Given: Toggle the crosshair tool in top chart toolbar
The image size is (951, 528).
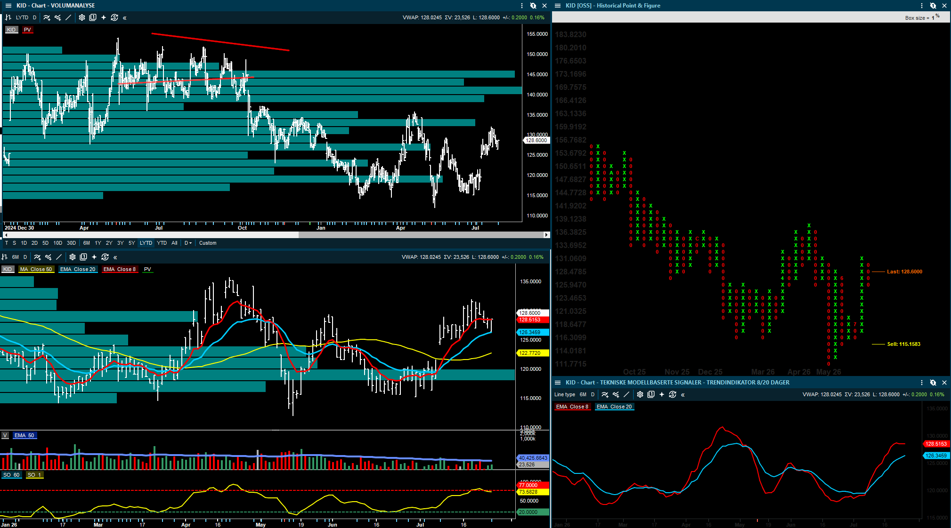Looking at the screenshot, I should [x=104, y=17].
